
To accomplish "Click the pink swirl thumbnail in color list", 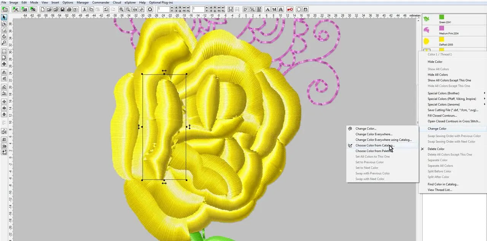I will (x=427, y=30).
